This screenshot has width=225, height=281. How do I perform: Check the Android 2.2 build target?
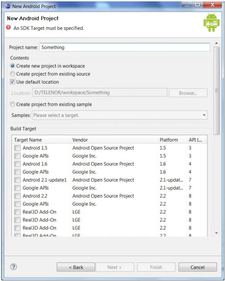(17, 196)
